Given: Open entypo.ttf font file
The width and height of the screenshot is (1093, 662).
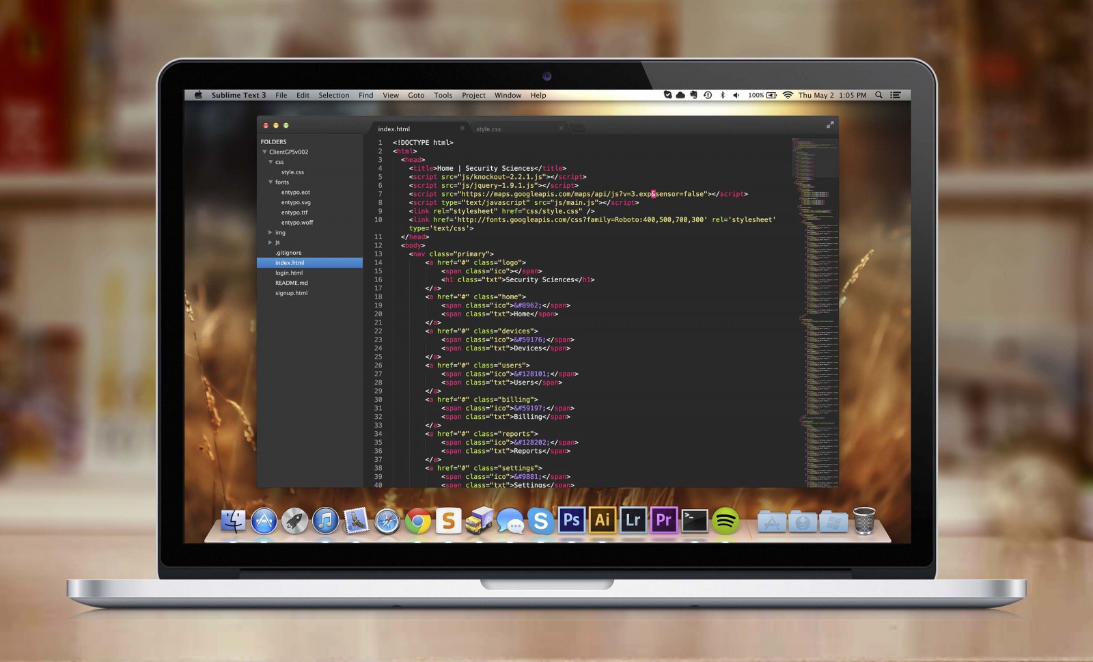Looking at the screenshot, I should coord(294,212).
